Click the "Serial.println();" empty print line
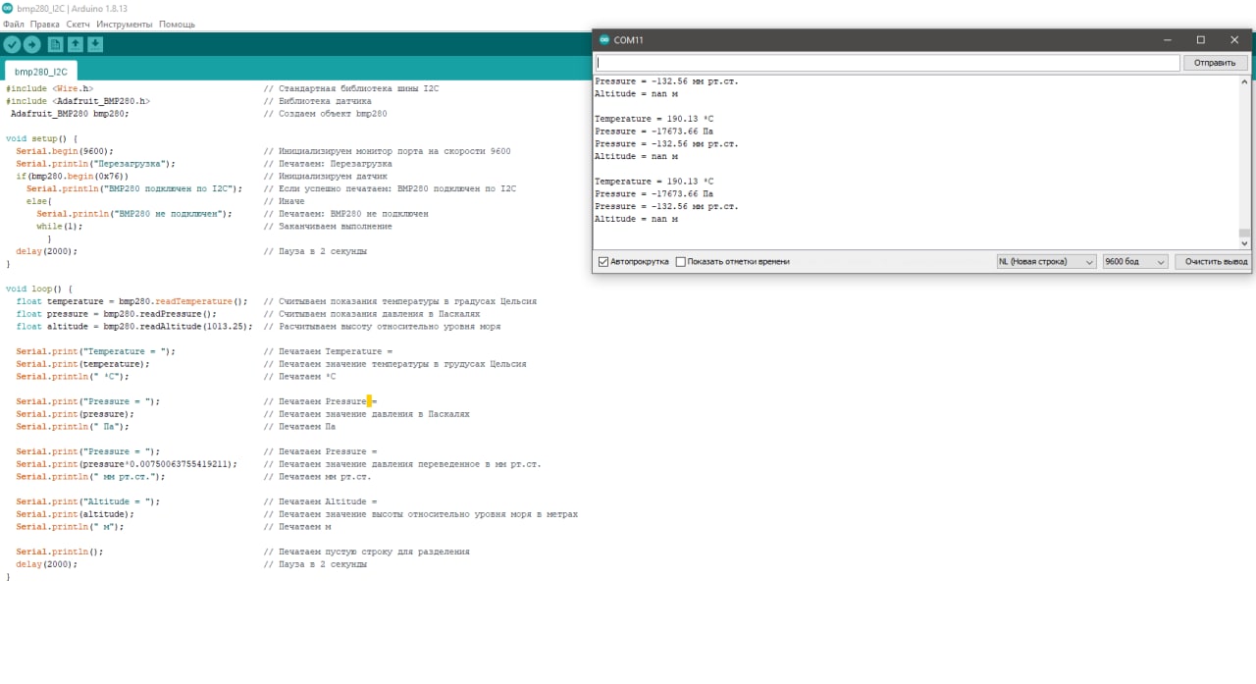The height and width of the screenshot is (684, 1256). 59,552
